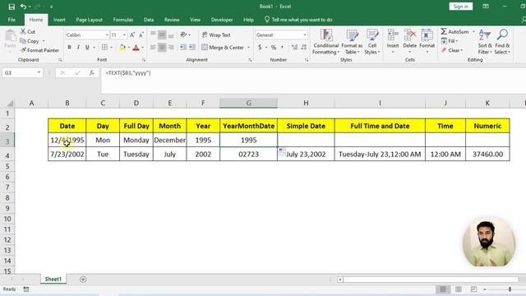Screen dimensions: 526x296
Task: Apply Percent Style format
Action: 274,48
